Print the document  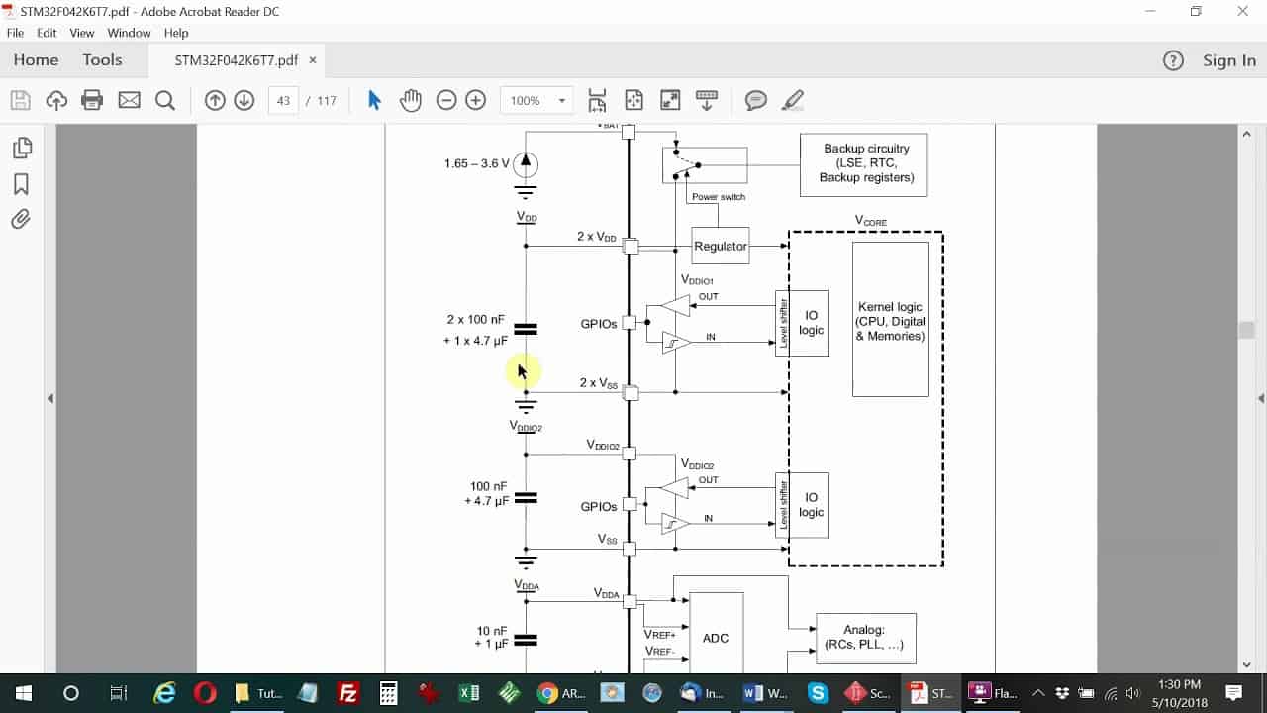point(92,100)
